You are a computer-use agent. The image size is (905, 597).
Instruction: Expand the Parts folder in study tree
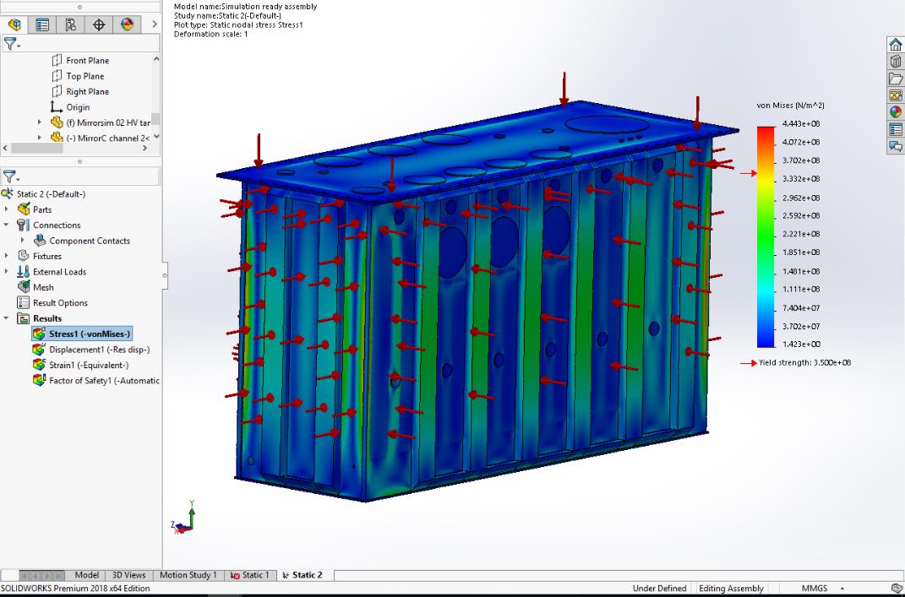pyautogui.click(x=8, y=209)
